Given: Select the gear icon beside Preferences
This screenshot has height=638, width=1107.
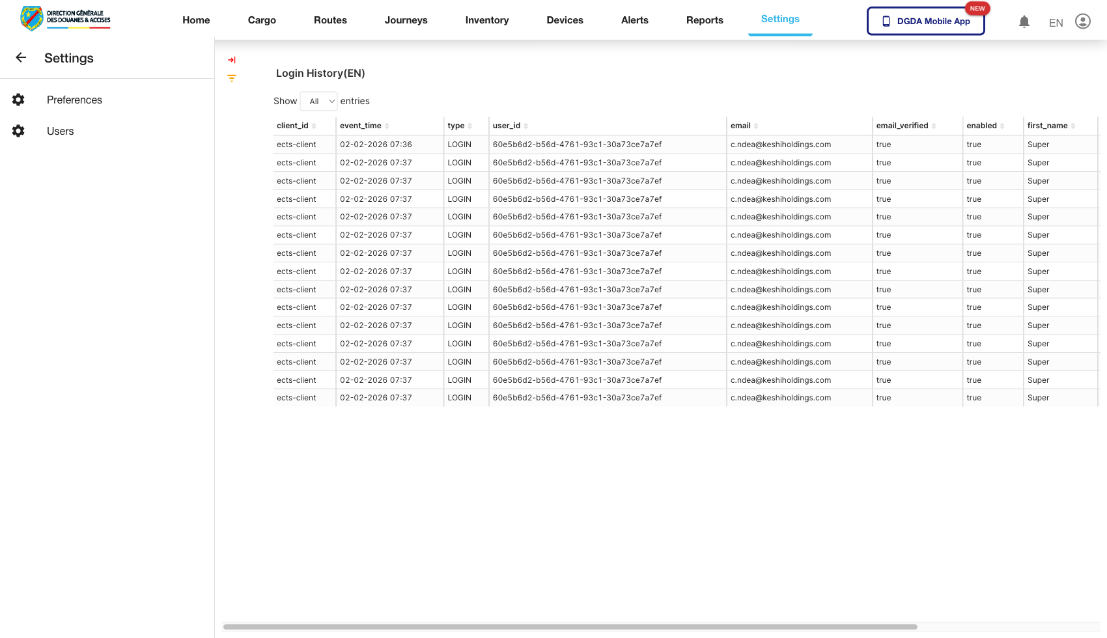Looking at the screenshot, I should click(18, 99).
